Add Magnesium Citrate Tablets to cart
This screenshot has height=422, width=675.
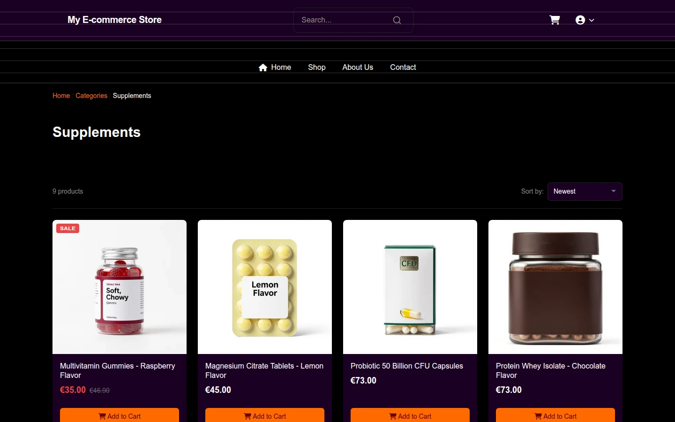point(265,416)
